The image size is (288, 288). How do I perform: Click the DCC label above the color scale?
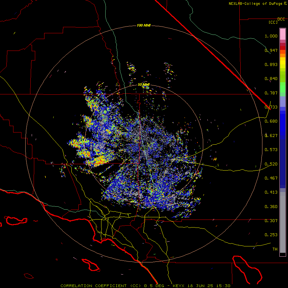281,19
